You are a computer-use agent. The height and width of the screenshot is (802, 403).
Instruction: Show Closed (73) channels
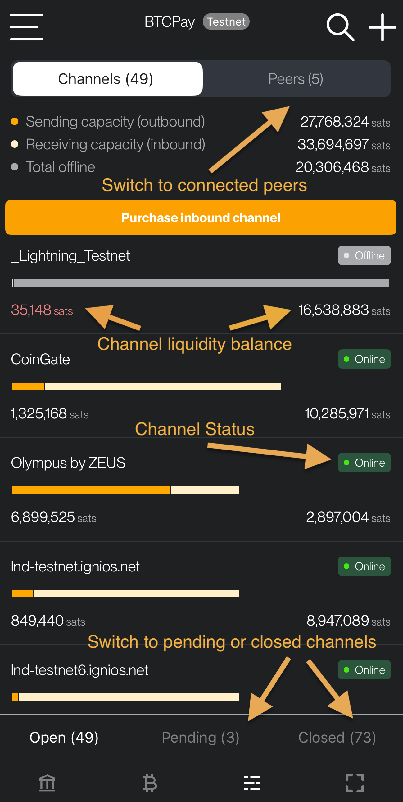(337, 737)
